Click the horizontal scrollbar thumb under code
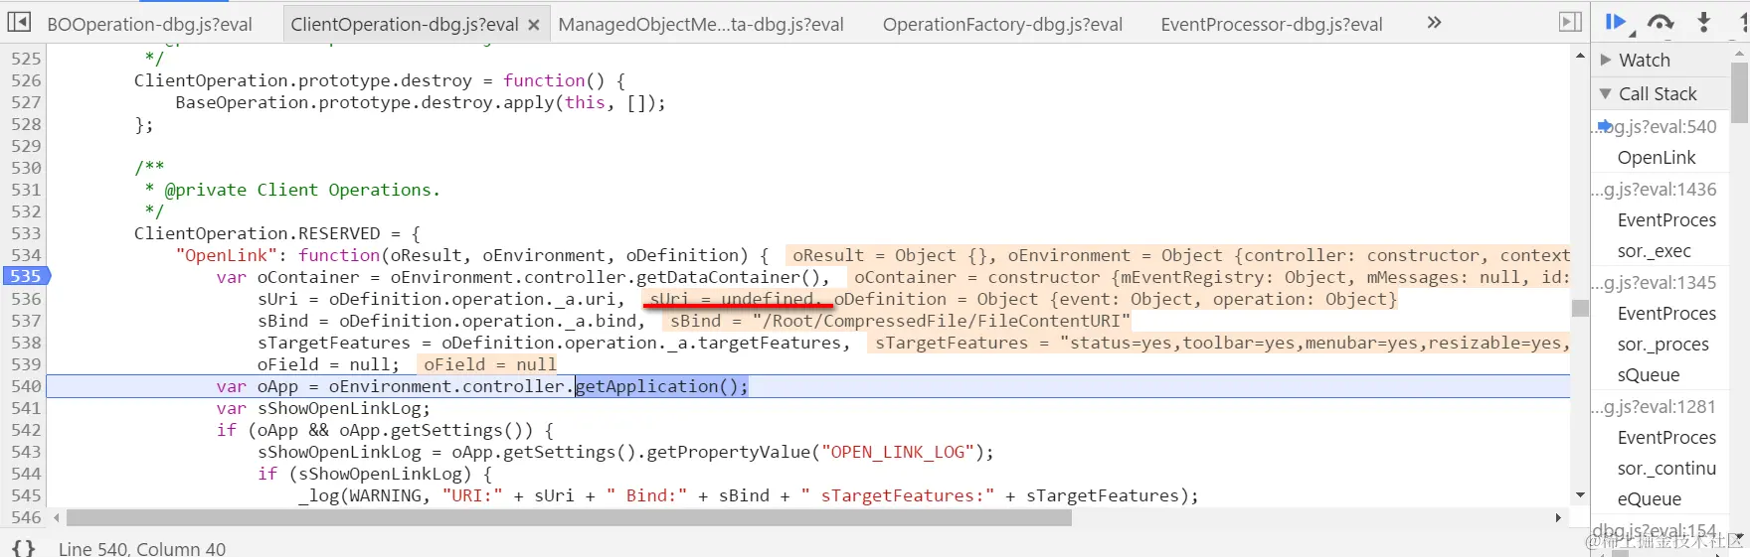The image size is (1750, 557). (x=569, y=517)
